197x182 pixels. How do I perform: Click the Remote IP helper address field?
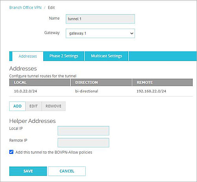pyautogui.click(x=83, y=143)
